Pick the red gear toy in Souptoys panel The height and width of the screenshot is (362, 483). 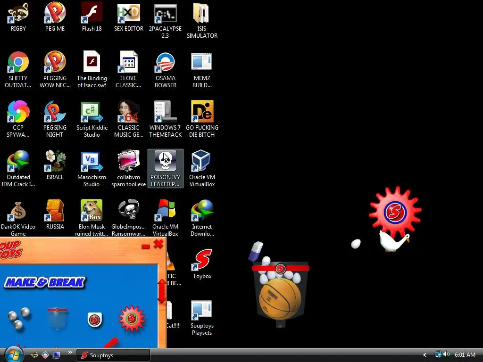pos(132,318)
